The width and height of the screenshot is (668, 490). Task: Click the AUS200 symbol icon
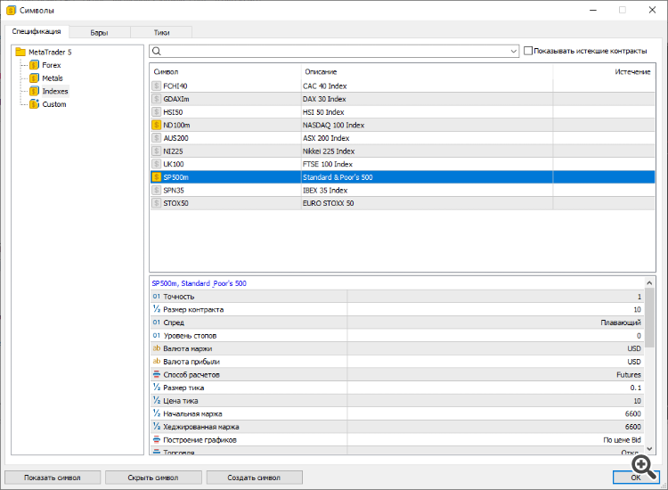157,138
